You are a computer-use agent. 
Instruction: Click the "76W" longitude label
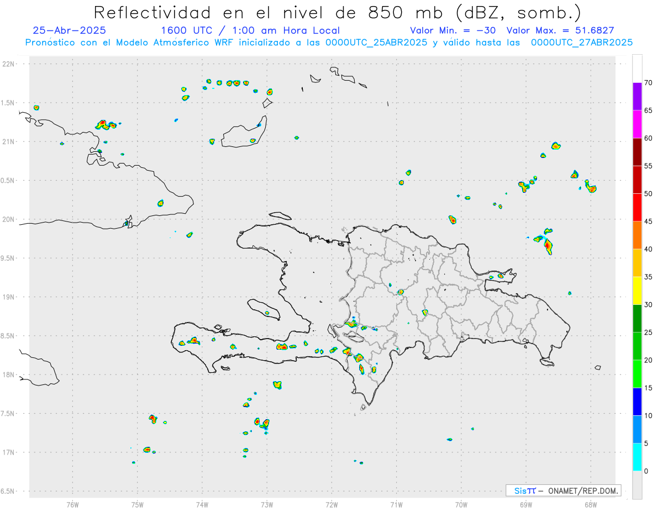tap(72, 504)
